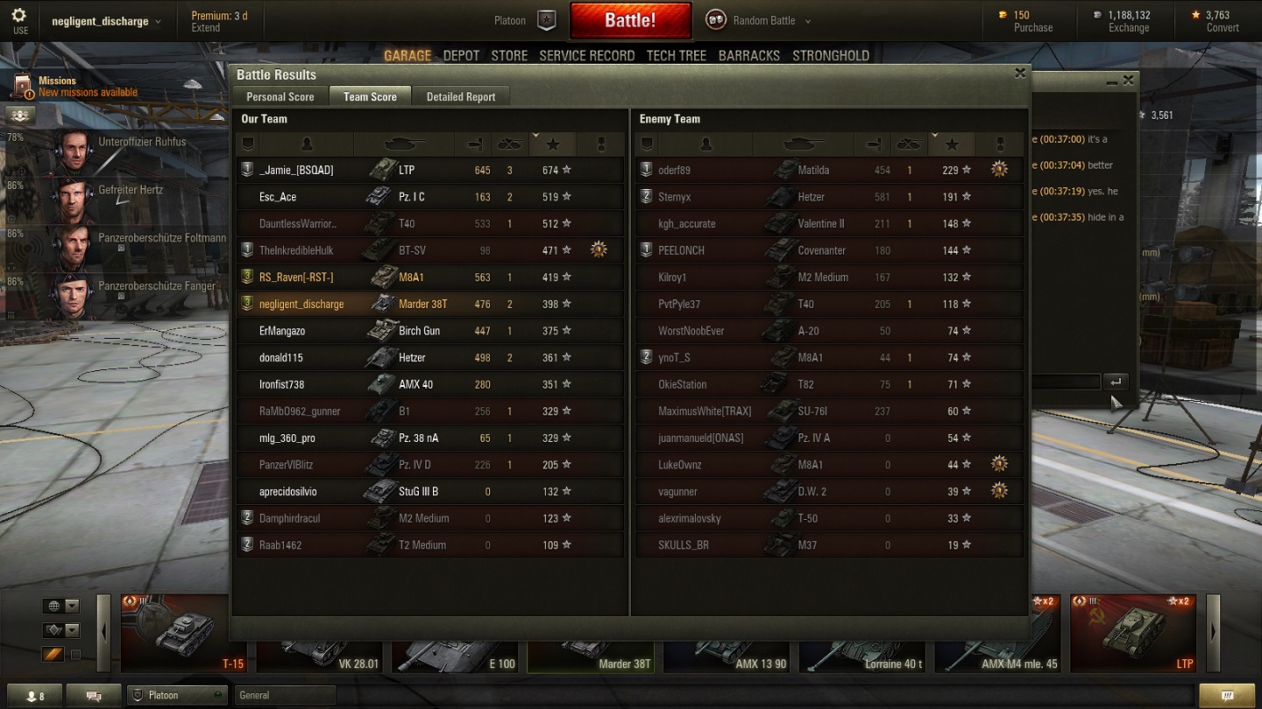Open the settings gear icon
The height and width of the screenshot is (709, 1262).
click(x=19, y=15)
